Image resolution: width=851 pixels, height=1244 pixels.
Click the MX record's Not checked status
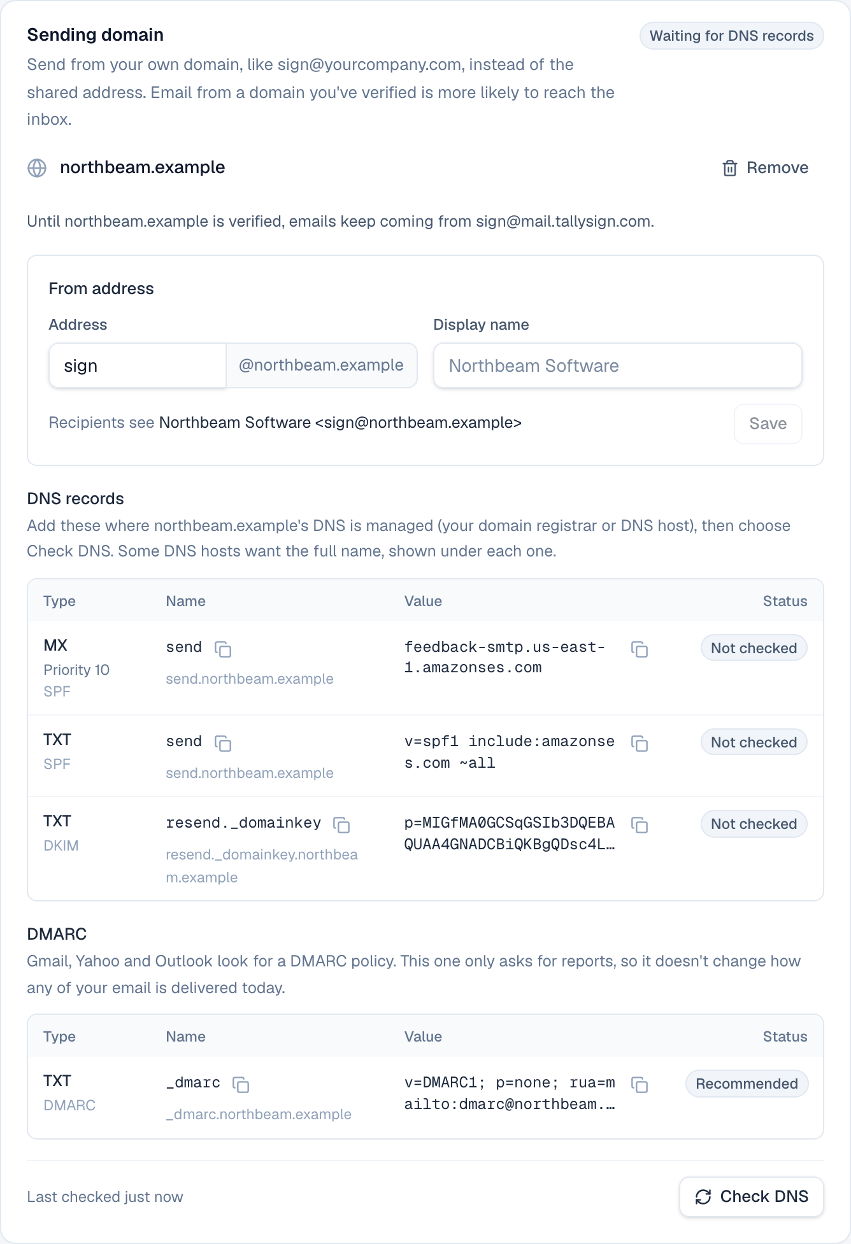(754, 648)
